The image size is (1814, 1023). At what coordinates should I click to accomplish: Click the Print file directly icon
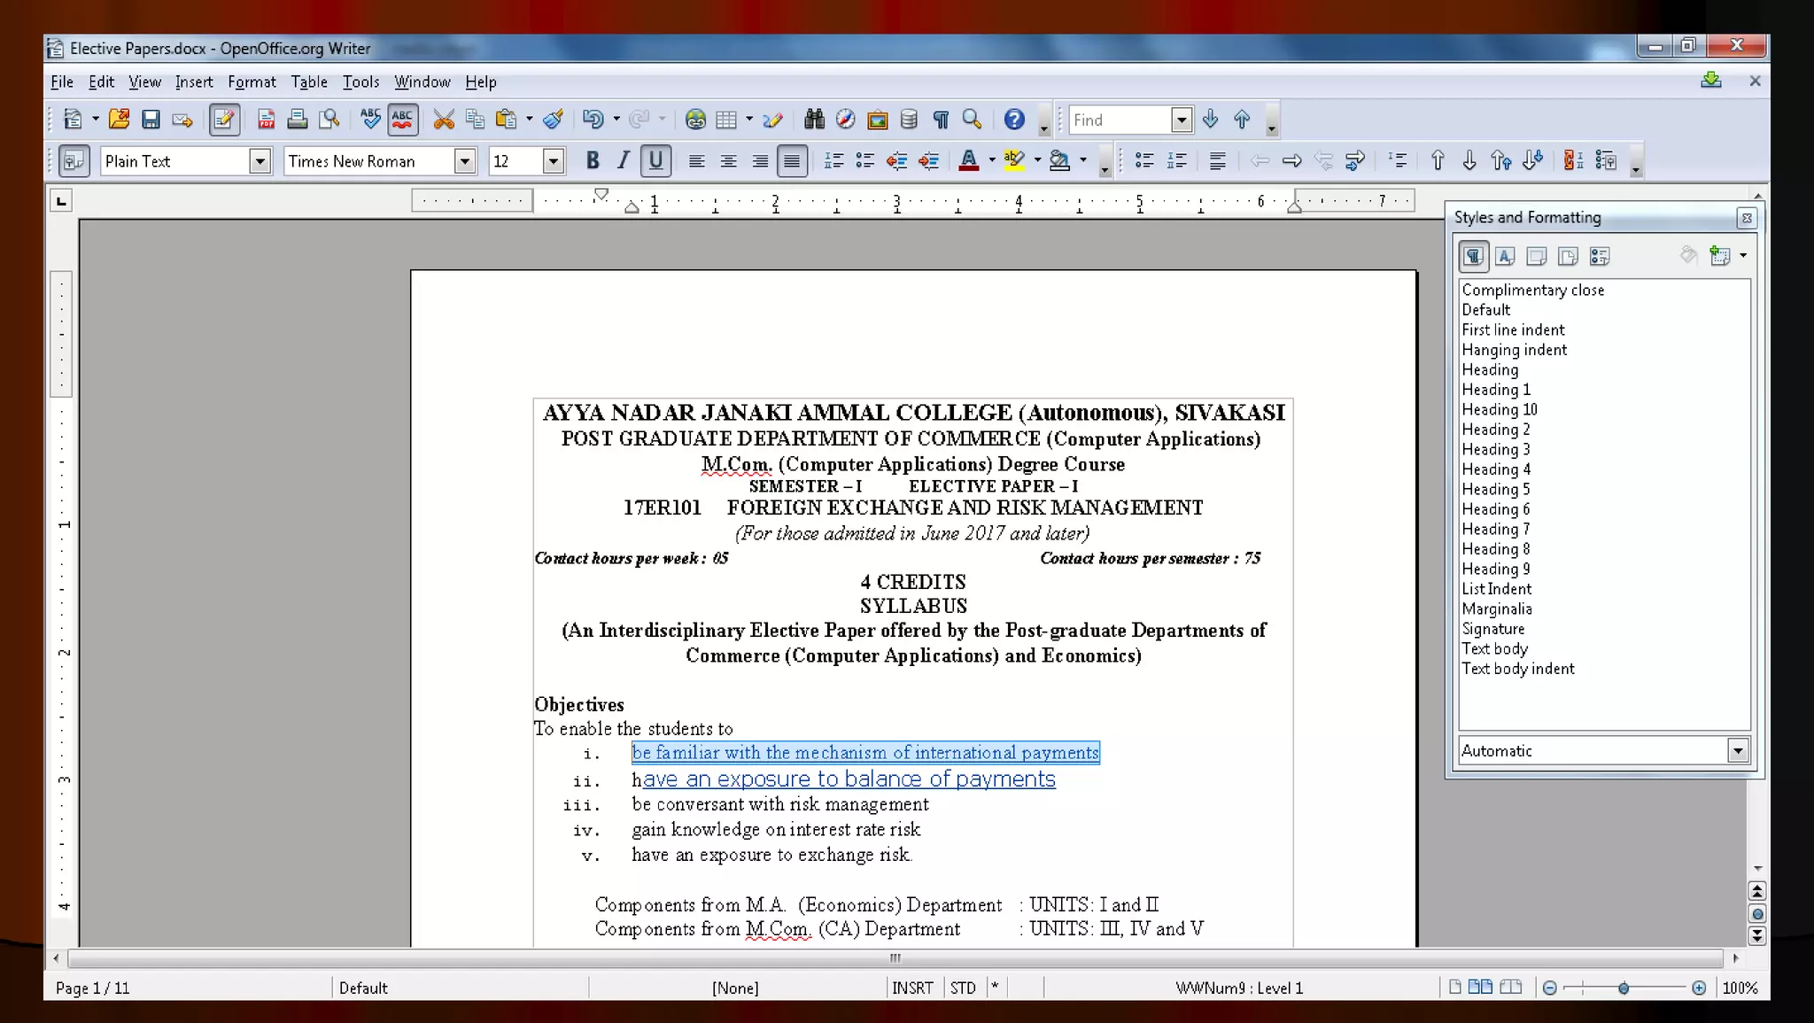(298, 120)
